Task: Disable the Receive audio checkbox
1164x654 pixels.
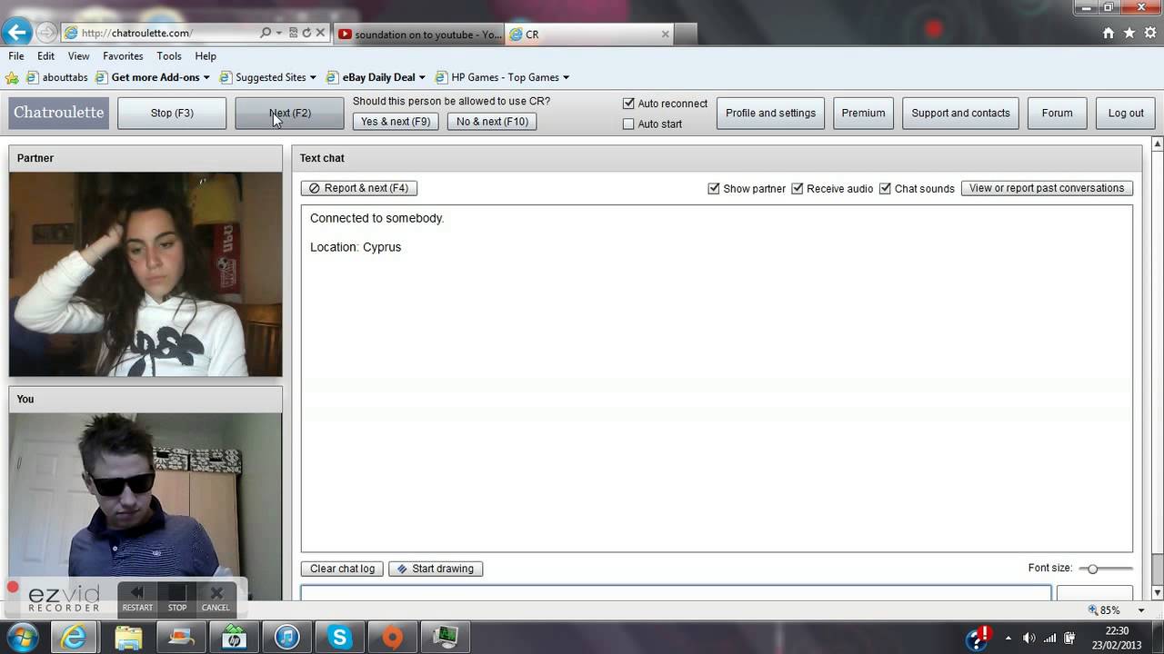Action: coord(798,189)
